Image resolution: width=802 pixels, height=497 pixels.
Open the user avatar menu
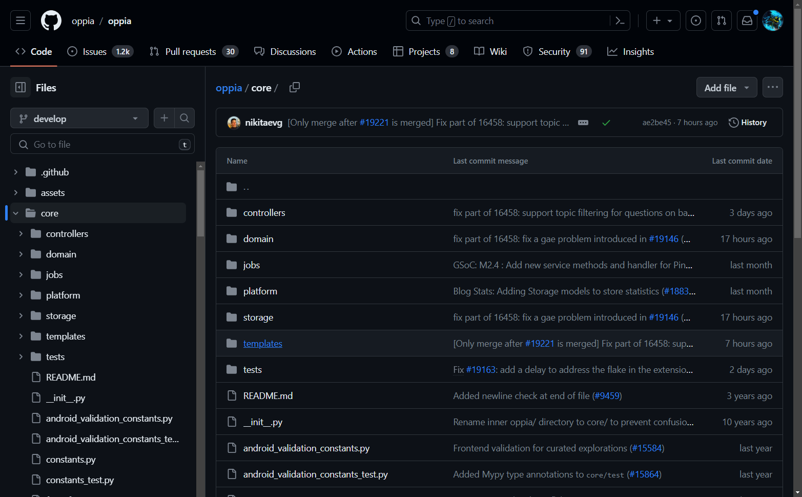[773, 21]
